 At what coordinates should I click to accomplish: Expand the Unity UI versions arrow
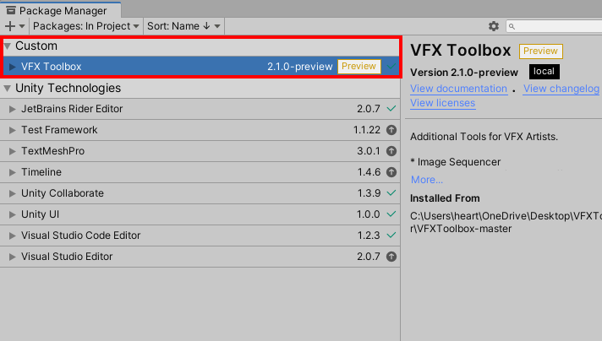13,214
